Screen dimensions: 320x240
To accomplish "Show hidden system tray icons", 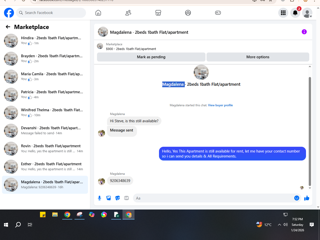I will [x=279, y=225].
